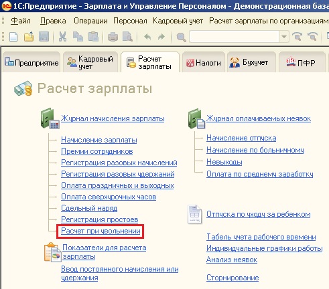Image resolution: width=329 pixels, height=289 pixels.
Task: Click the magnifier Search icon in toolbar
Action: [x=181, y=37]
